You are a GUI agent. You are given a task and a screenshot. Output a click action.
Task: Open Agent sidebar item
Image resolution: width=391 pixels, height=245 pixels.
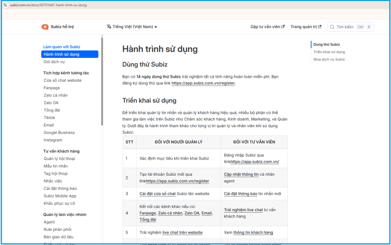point(49,222)
